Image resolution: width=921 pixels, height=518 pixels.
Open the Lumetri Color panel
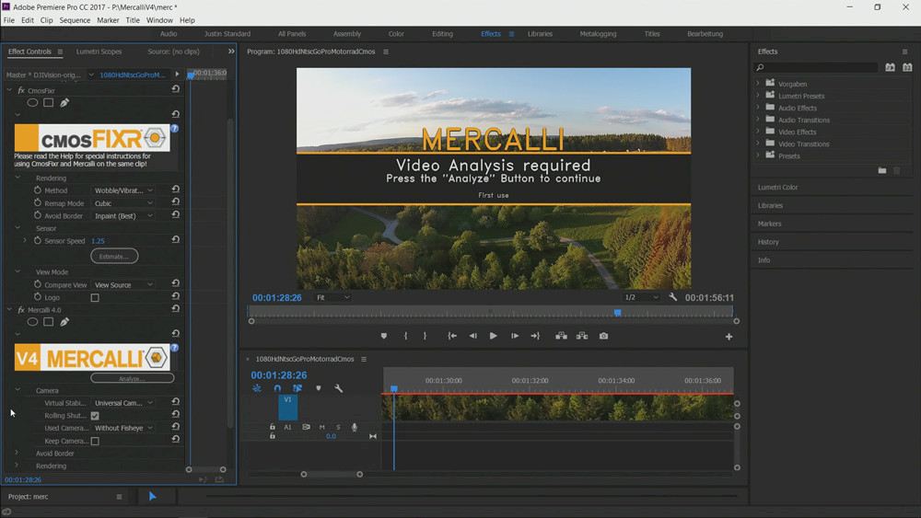click(777, 187)
